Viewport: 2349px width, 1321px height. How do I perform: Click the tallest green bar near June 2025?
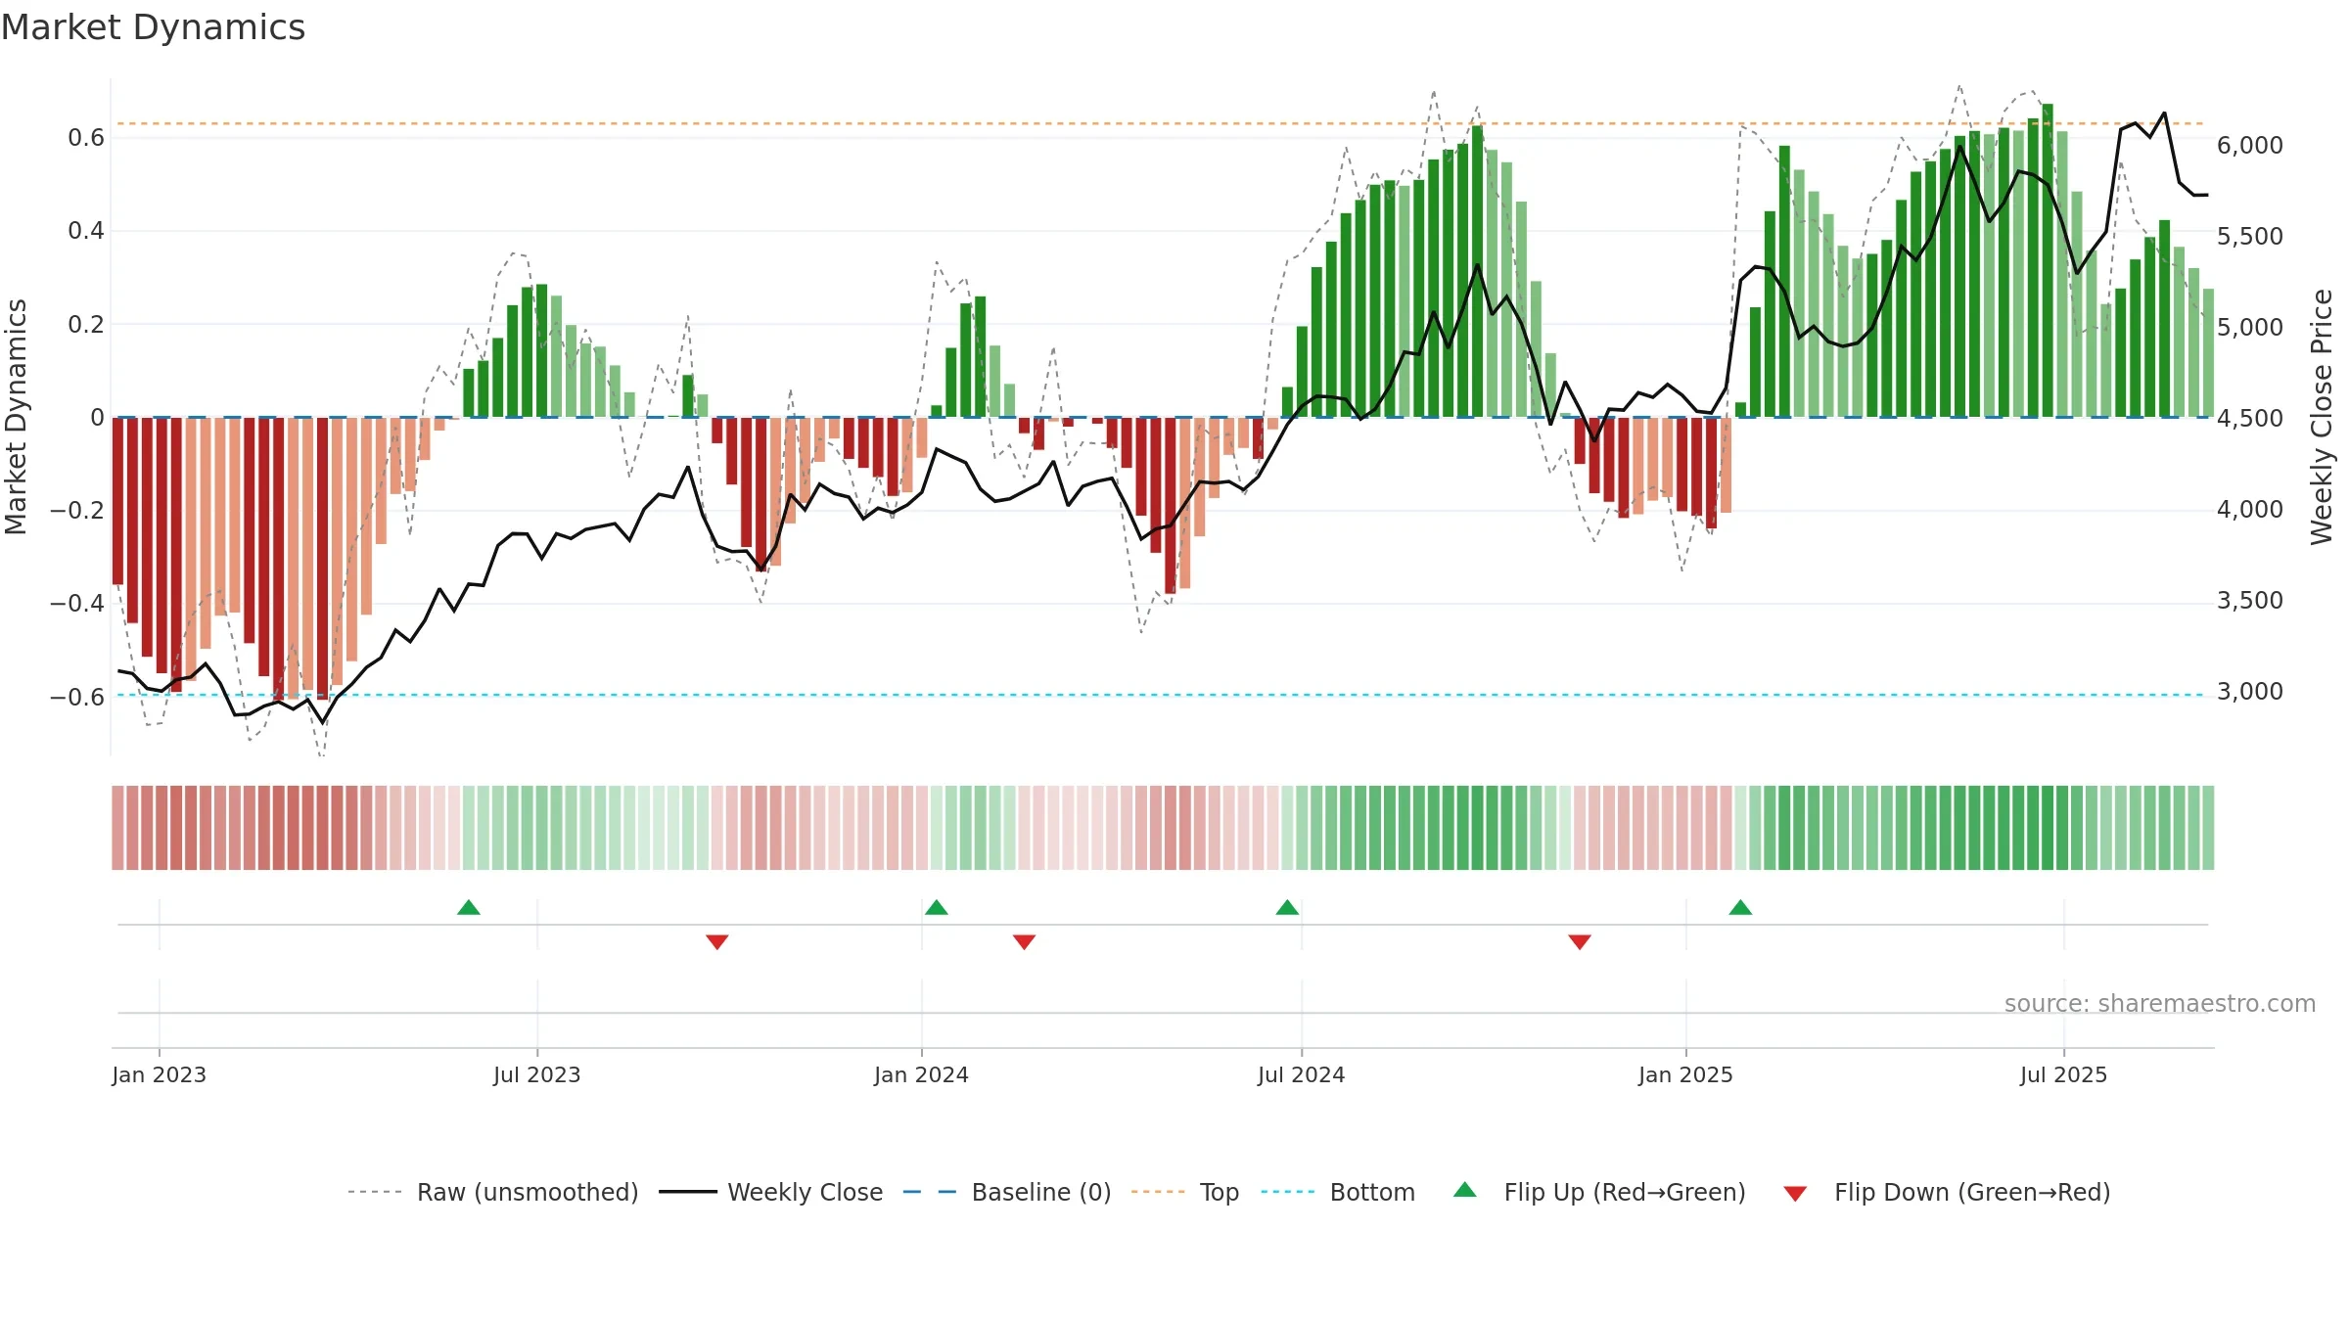click(x=2048, y=260)
